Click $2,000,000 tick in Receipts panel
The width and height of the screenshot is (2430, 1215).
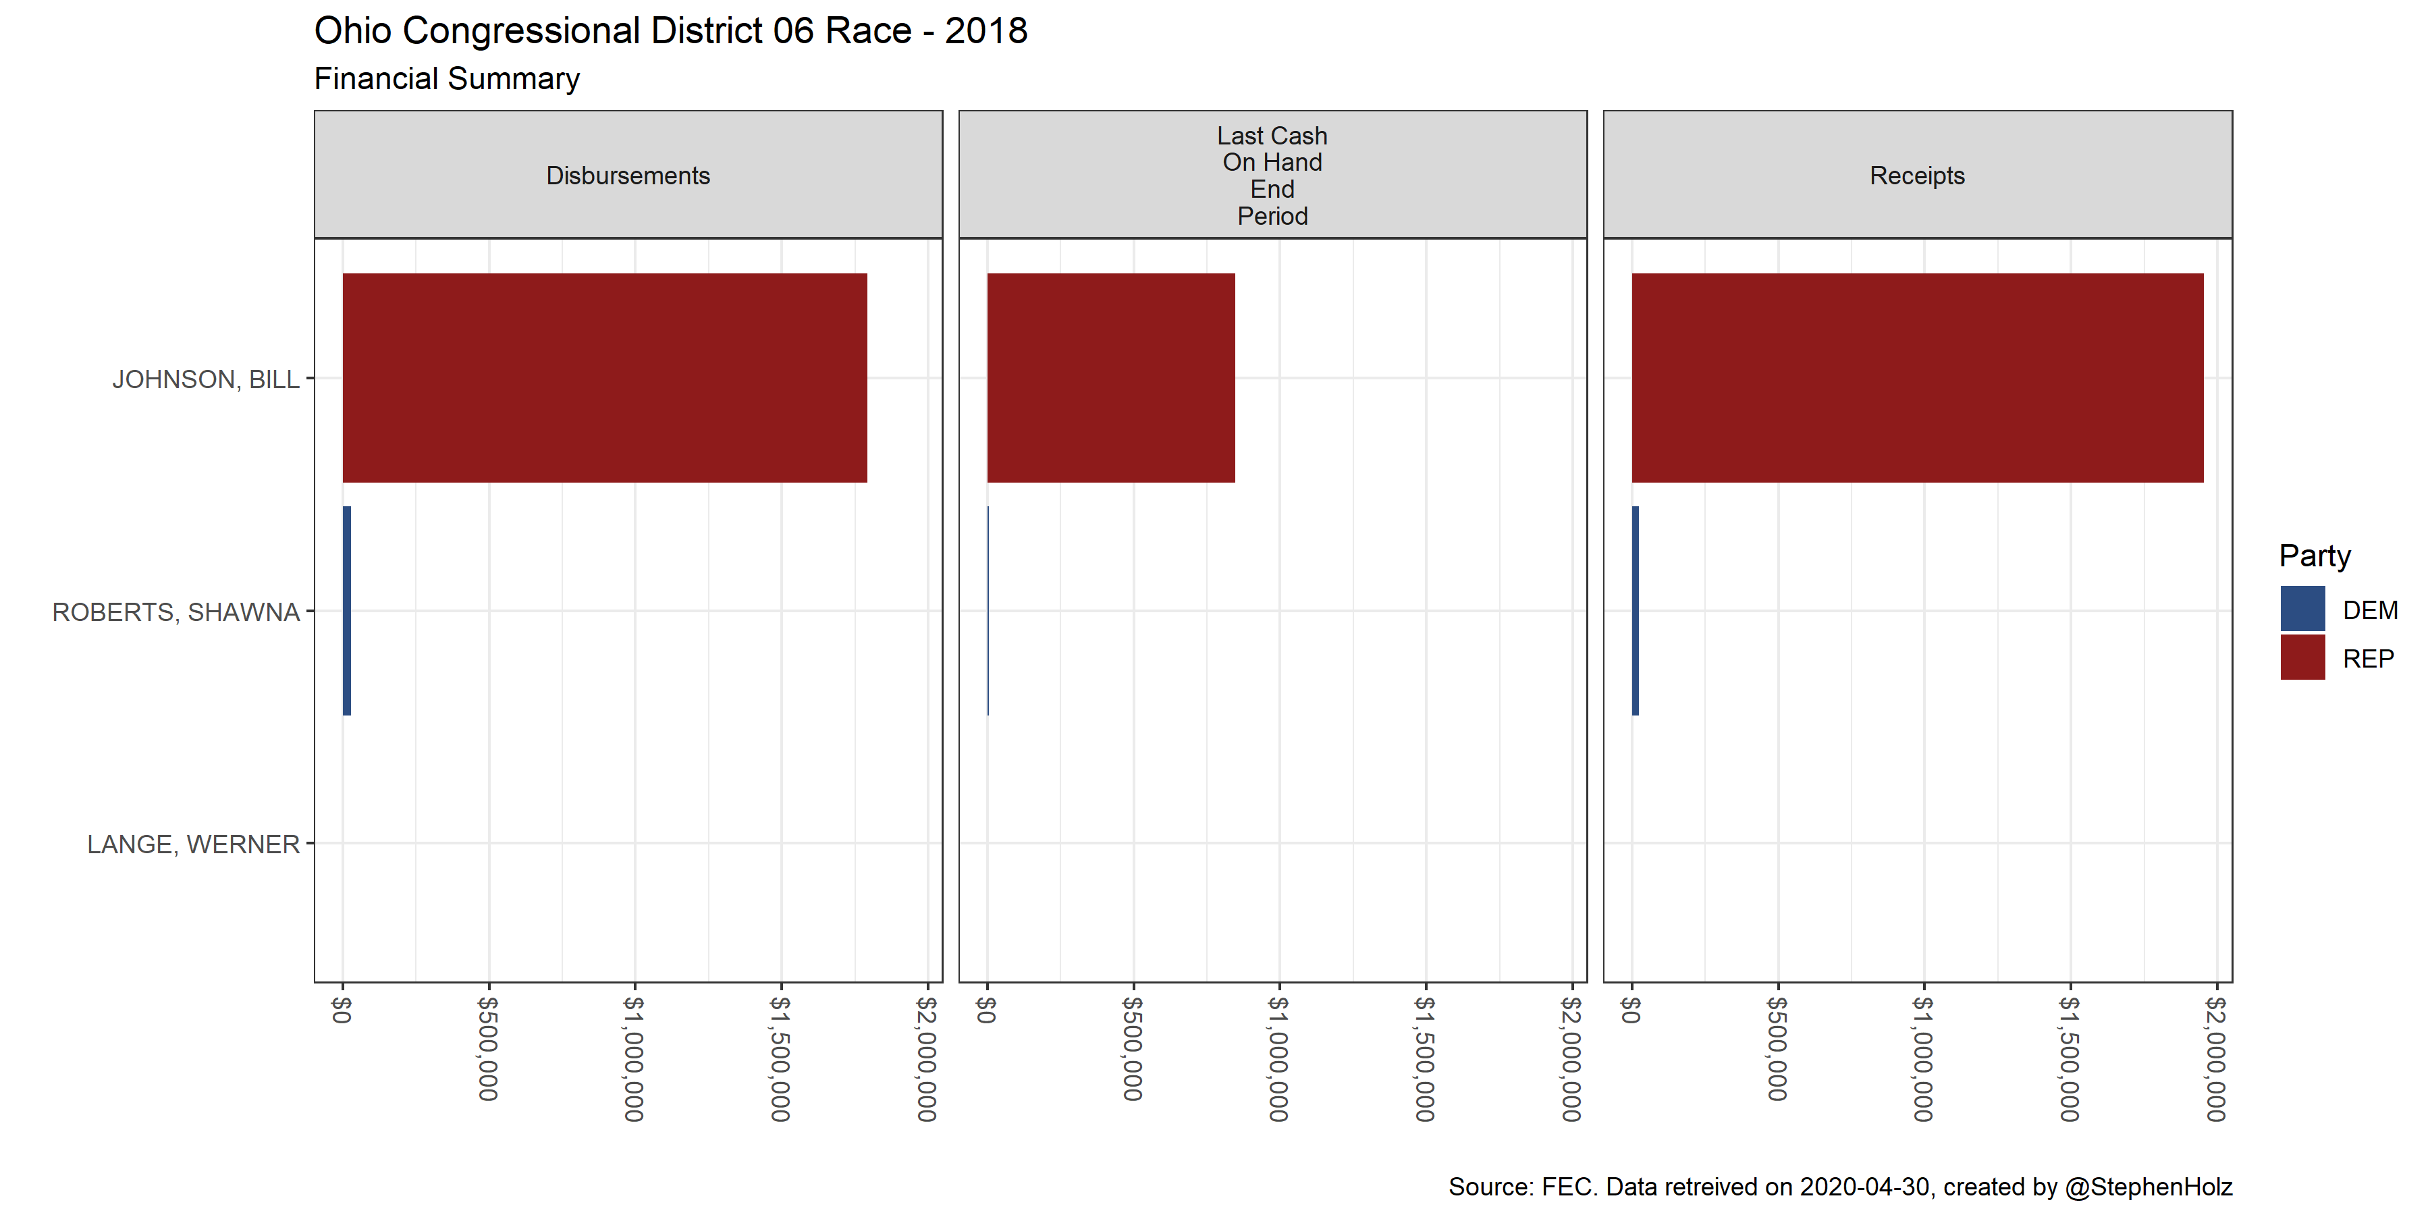[x=2215, y=1058]
